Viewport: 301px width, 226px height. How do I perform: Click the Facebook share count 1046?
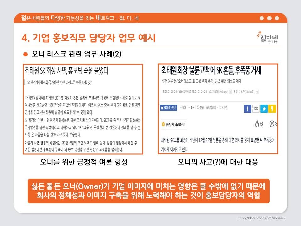point(256,109)
